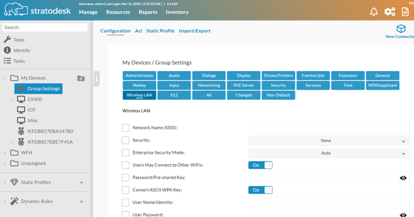Click the New Connection cube icon
Screen dimensions: 414x217
pyautogui.click(x=401, y=28)
